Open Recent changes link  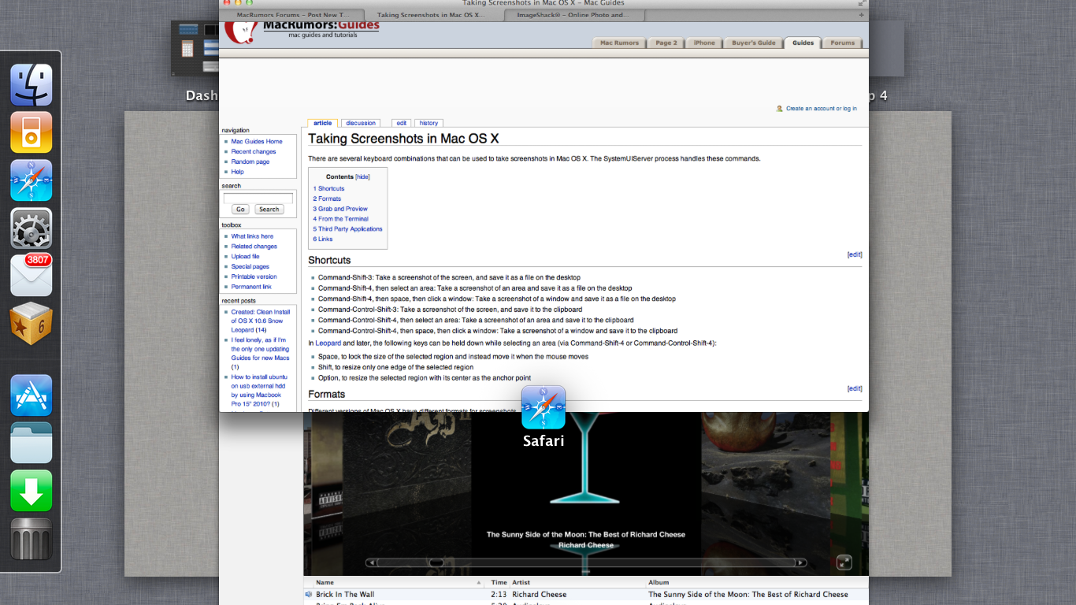click(x=254, y=152)
